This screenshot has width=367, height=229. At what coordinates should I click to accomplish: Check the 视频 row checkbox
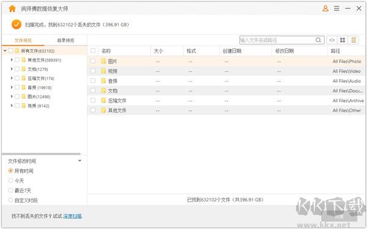click(93, 71)
